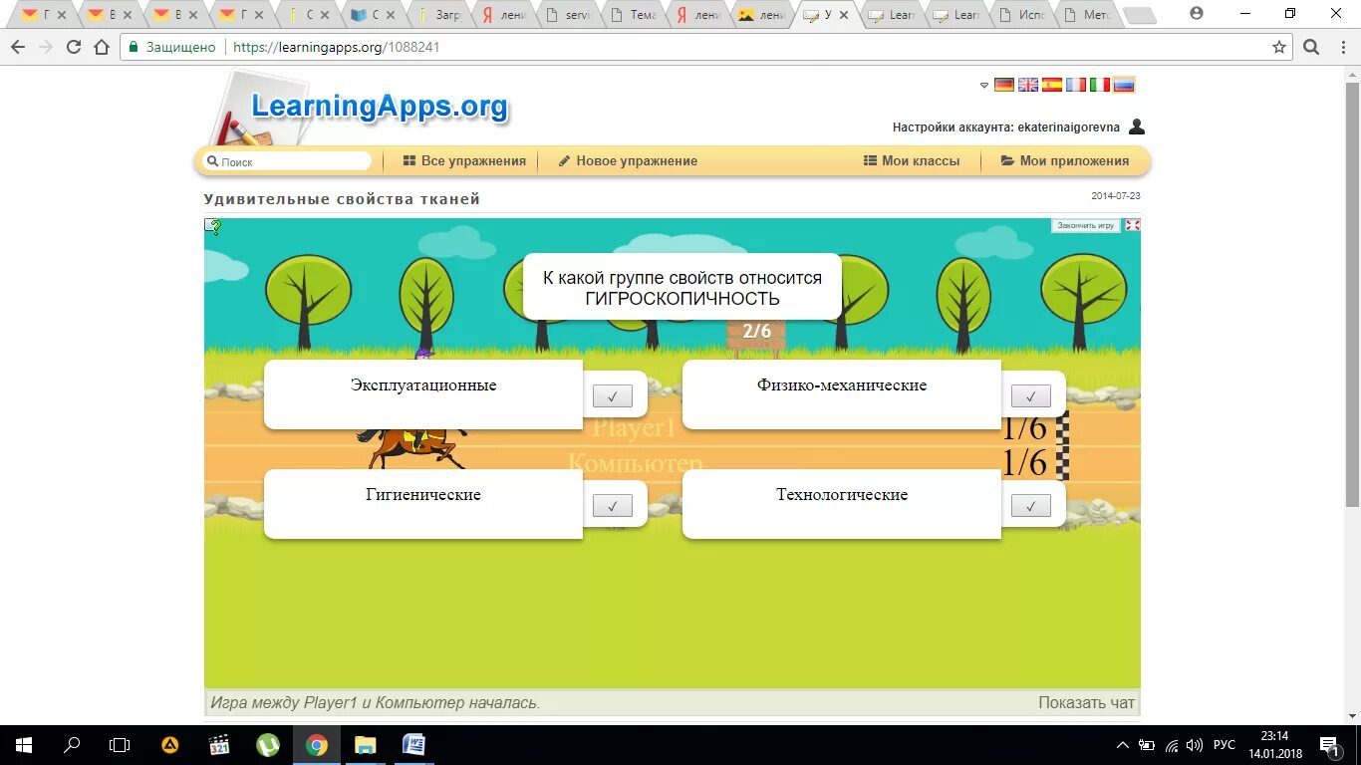This screenshot has height=765, width=1361.
Task: Switch site language to Spanish flag
Action: [x=1052, y=85]
